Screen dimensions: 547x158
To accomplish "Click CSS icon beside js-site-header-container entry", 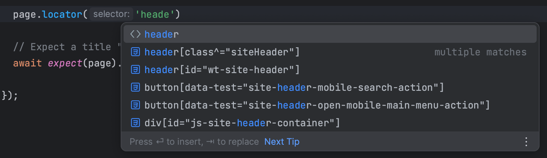I will 135,123.
